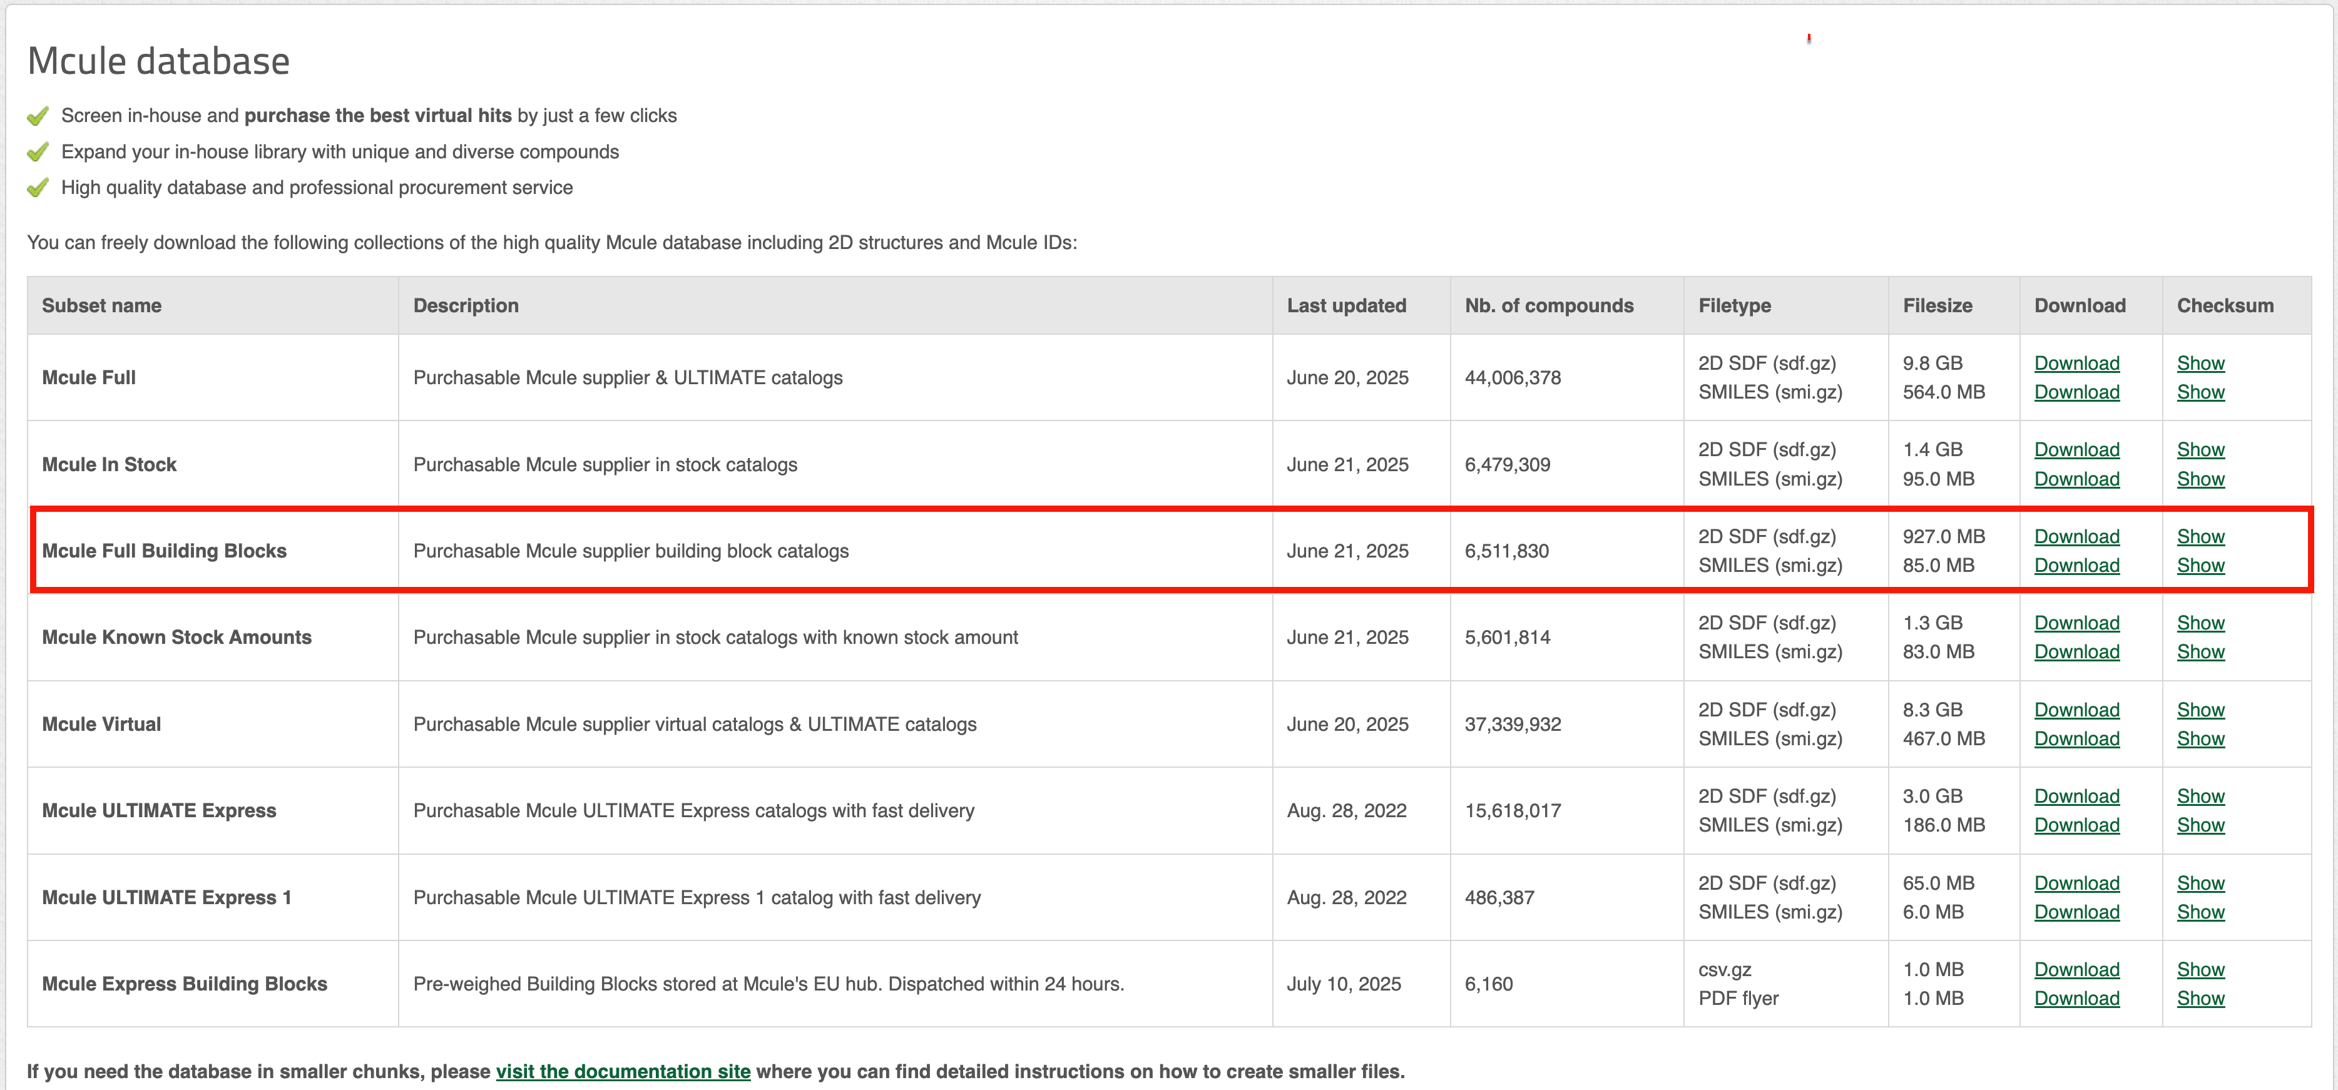Download ULTIMATE Express 1 6.0 MB SMILES
The width and height of the screenshot is (2338, 1090).
coord(2076,912)
